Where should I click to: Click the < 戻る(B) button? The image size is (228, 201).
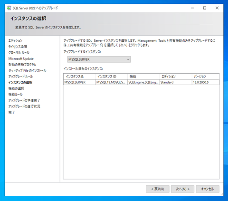pos(158,189)
